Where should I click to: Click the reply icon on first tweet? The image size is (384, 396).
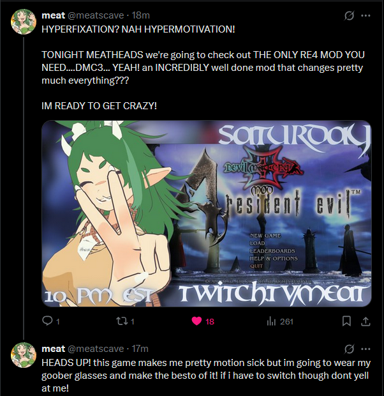(47, 321)
